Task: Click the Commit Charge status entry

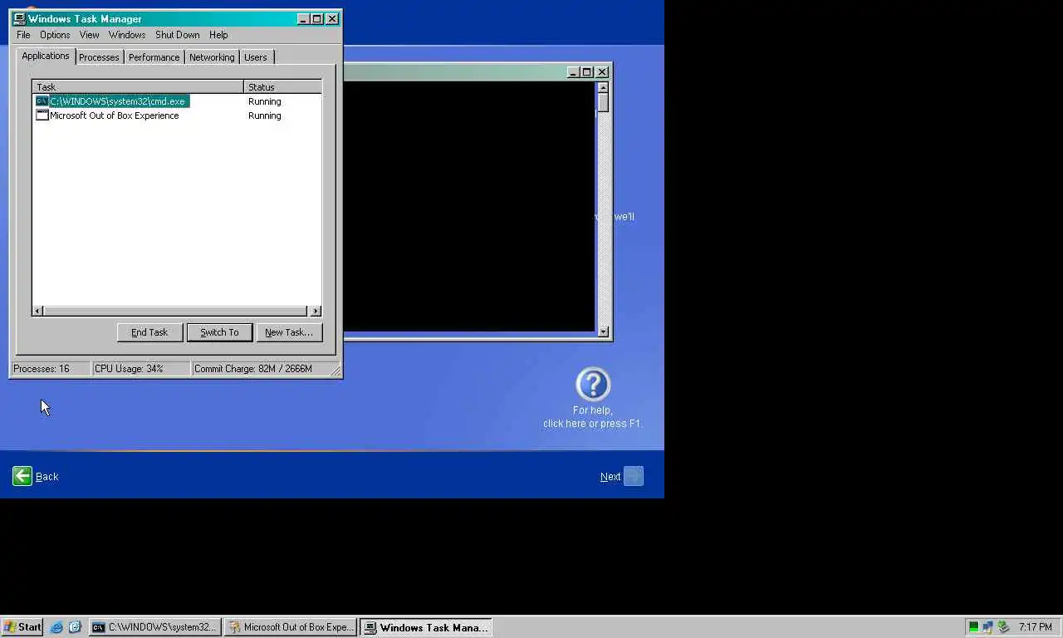Action: (260, 369)
